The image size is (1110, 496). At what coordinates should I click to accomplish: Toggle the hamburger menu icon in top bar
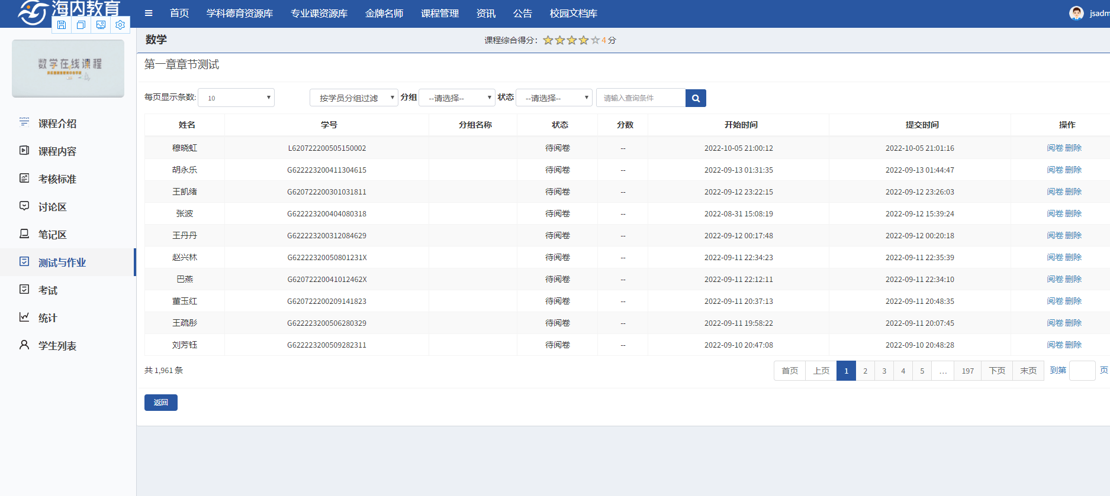(x=149, y=13)
